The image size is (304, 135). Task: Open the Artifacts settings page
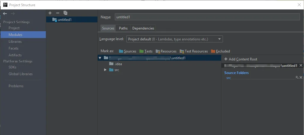pos(15,55)
